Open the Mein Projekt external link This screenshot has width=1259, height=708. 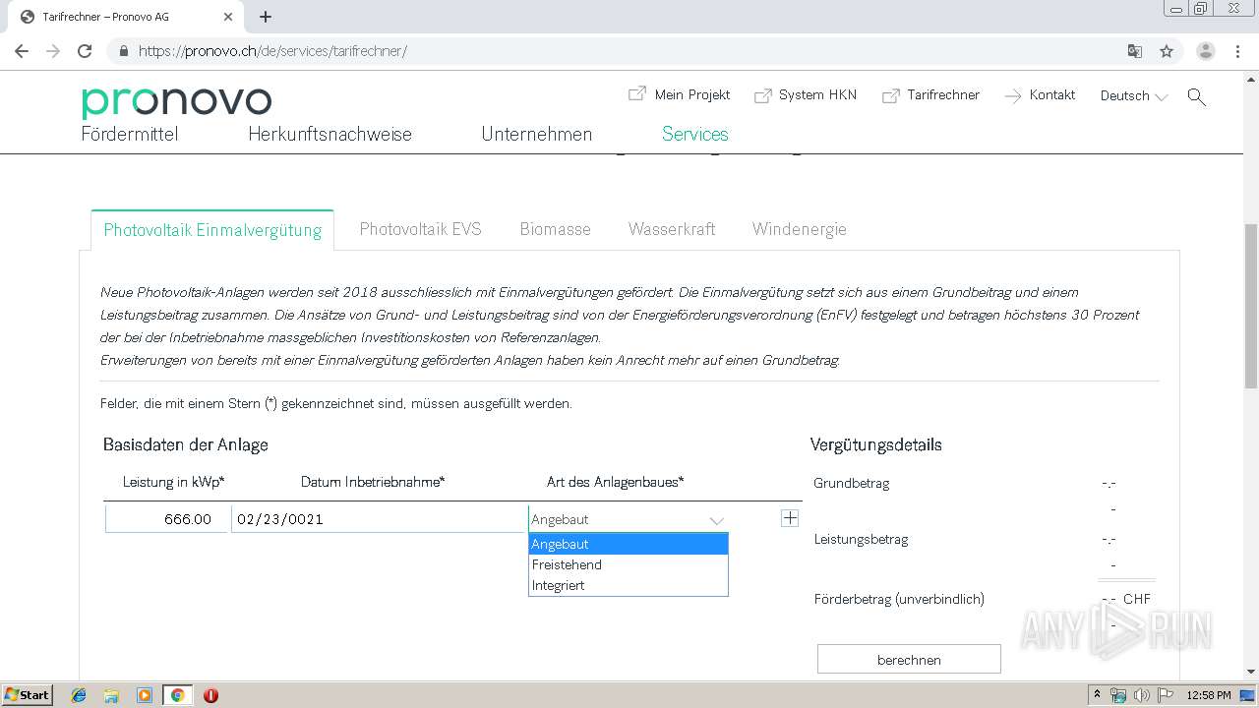(x=679, y=94)
